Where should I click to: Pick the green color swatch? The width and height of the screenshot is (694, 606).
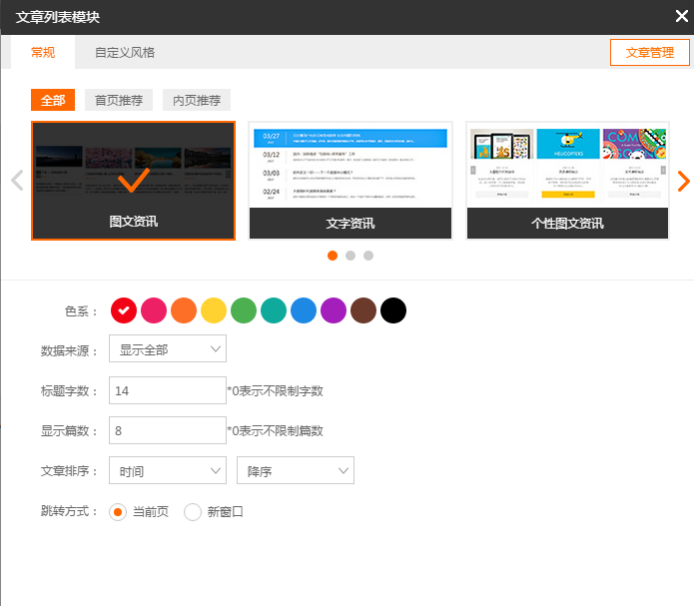244,310
